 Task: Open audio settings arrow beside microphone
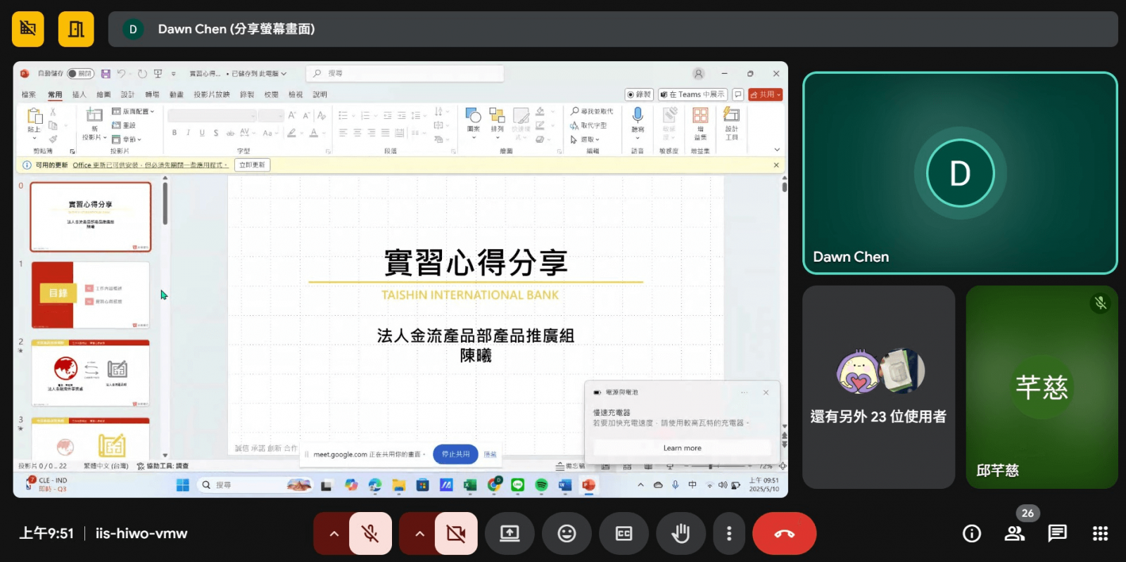(334, 534)
